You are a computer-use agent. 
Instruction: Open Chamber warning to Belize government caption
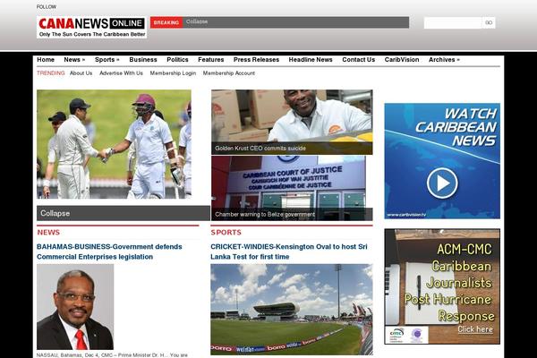tap(264, 215)
